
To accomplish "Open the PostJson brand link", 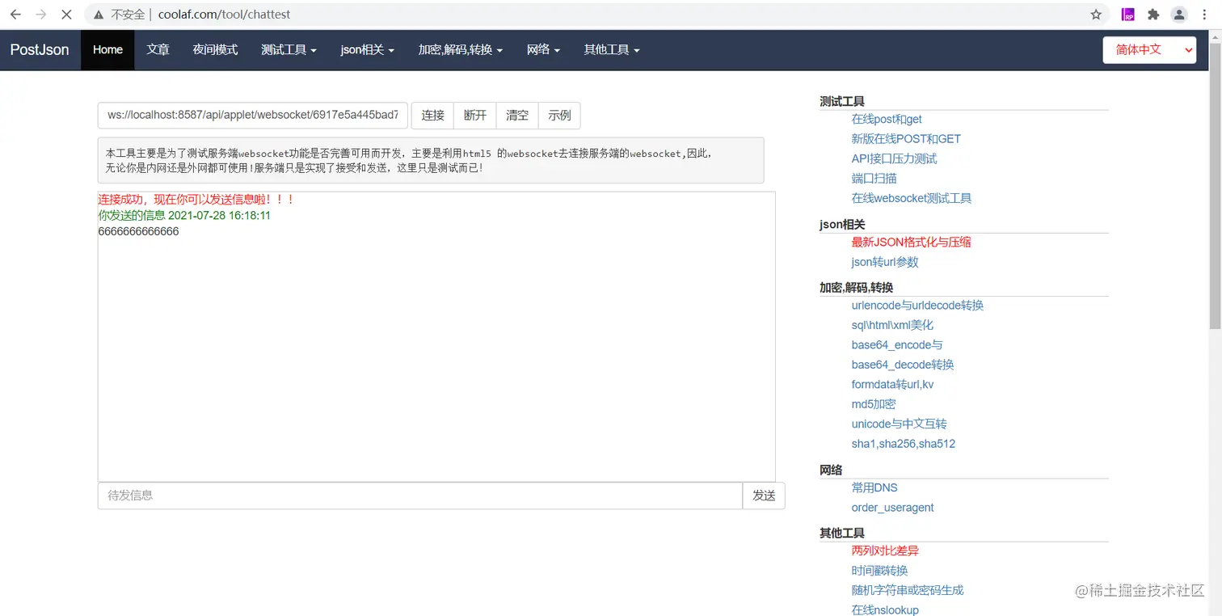I will 40,50.
